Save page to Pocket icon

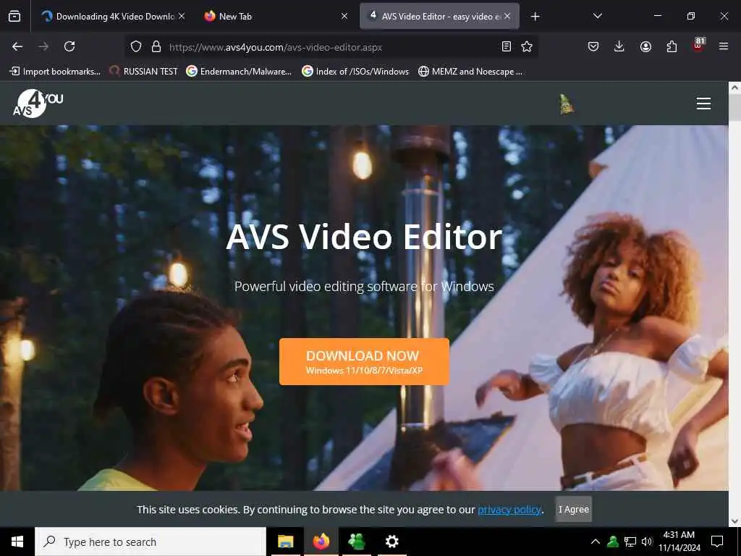pos(593,46)
